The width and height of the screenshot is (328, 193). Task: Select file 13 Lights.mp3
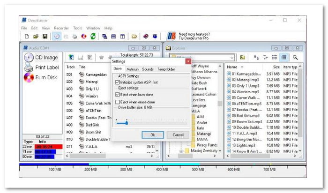point(243,145)
